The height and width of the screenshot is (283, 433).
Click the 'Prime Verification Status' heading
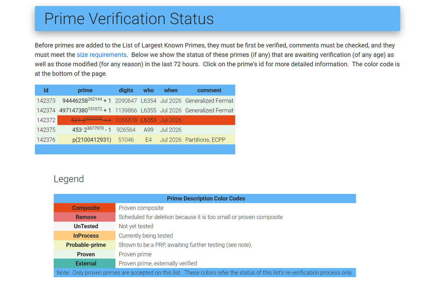point(129,18)
